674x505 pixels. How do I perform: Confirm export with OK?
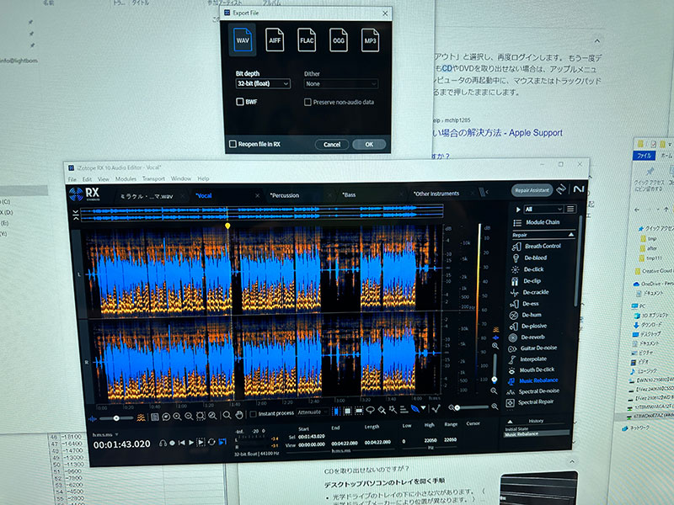(369, 144)
